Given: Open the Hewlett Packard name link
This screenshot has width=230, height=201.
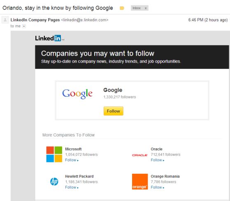Looking at the screenshot, I should 79,176.
